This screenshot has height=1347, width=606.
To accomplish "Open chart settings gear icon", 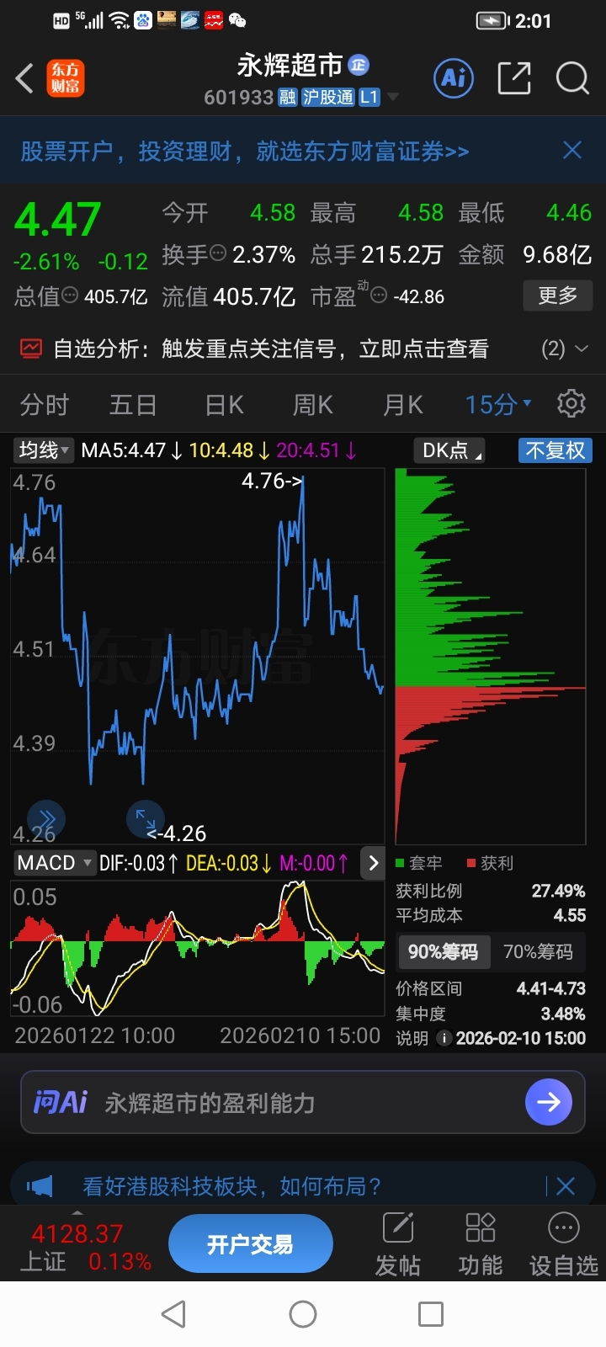I will (x=571, y=404).
